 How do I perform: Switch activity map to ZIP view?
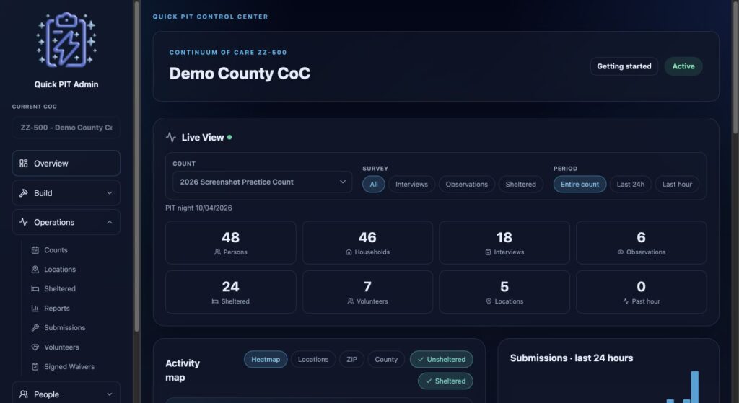coord(351,359)
